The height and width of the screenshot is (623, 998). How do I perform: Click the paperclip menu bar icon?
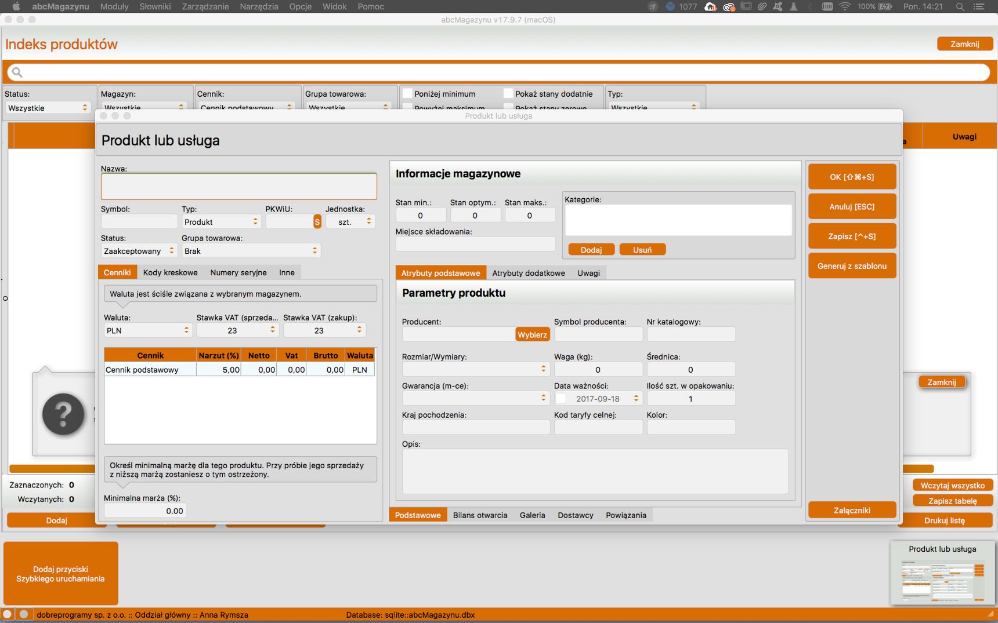pos(762,6)
